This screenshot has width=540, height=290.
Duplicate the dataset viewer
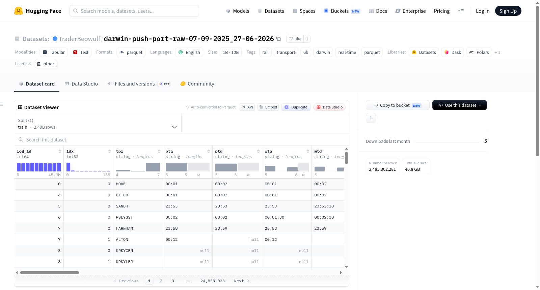[x=296, y=107]
